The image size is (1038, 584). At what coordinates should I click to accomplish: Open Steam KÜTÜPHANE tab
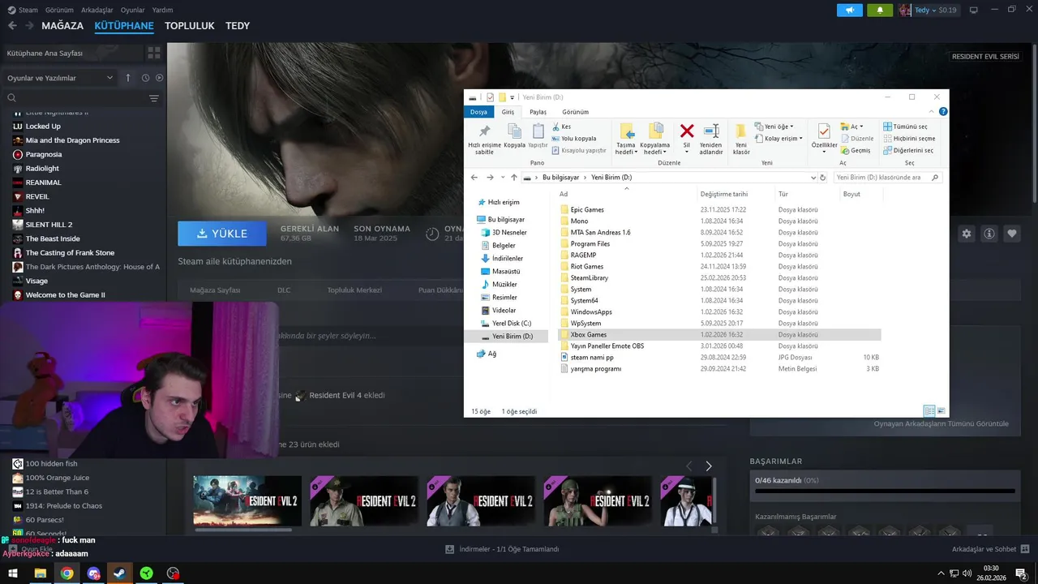click(x=124, y=26)
